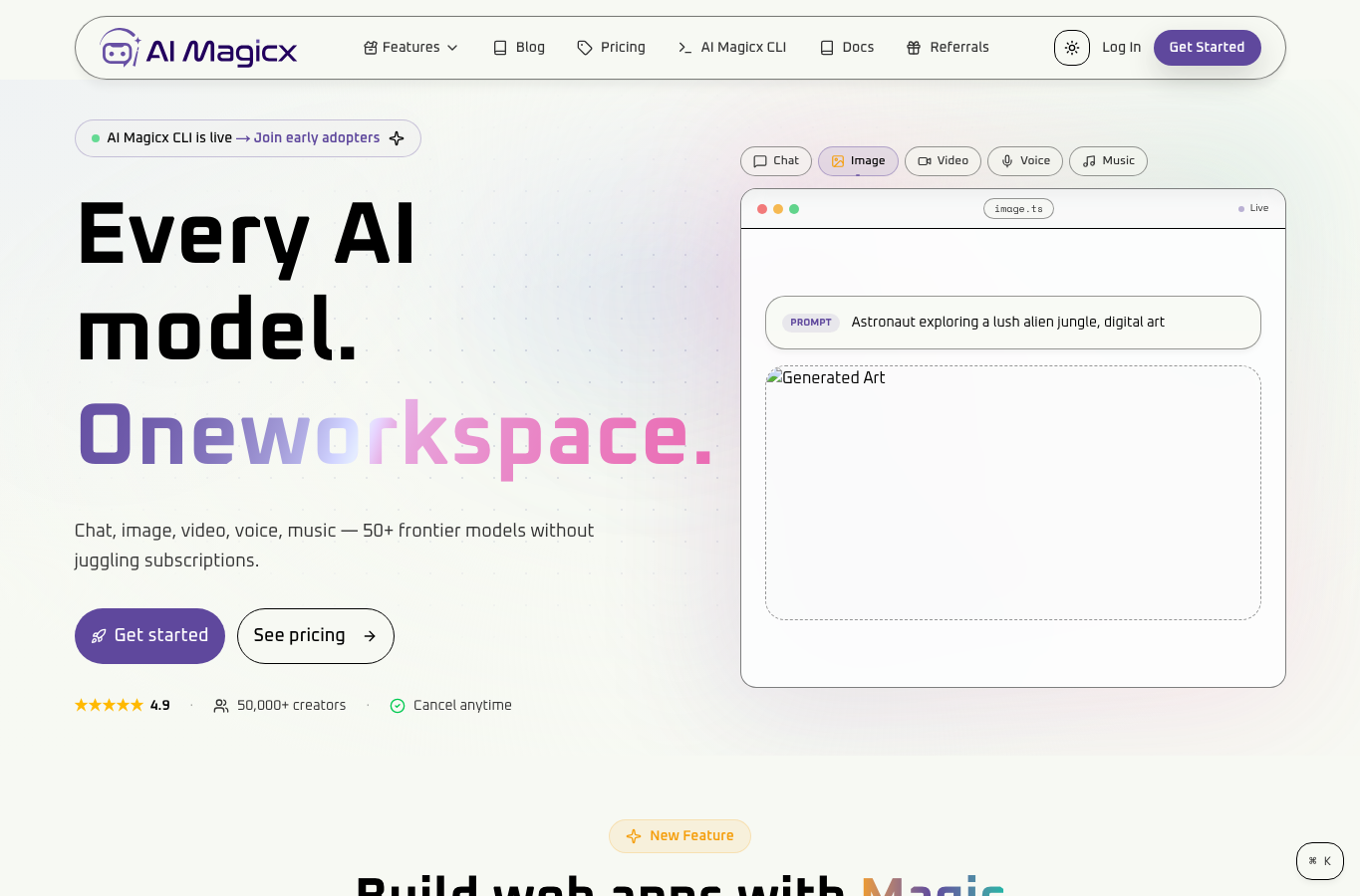Click the 50,000+ creators text
The height and width of the screenshot is (896, 1360).
292,706
